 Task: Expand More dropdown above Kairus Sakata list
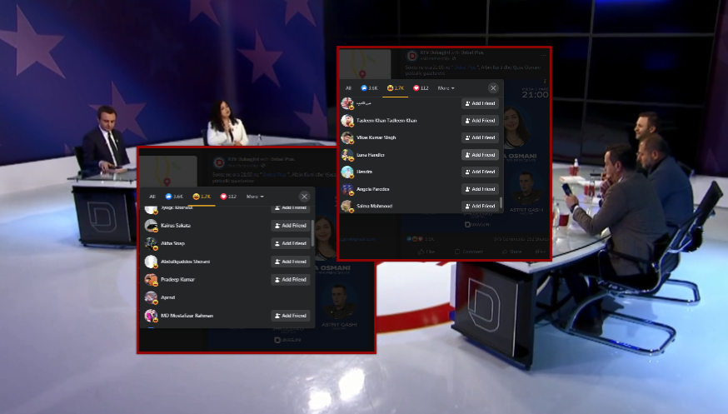(x=255, y=197)
